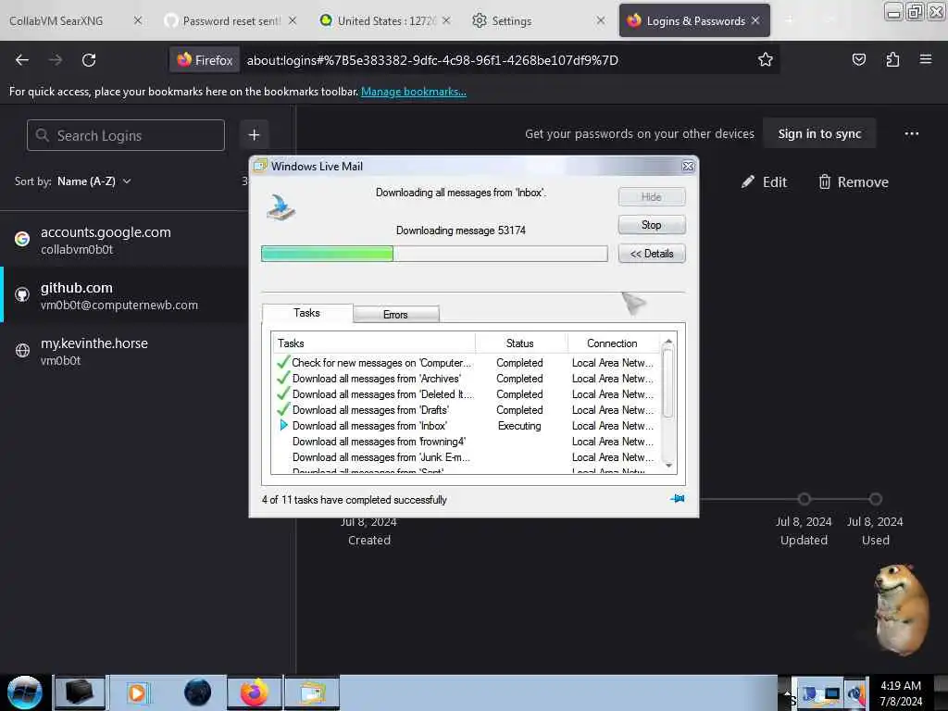This screenshot has width=948, height=711.
Task: Click the download progress bar
Action: click(434, 254)
